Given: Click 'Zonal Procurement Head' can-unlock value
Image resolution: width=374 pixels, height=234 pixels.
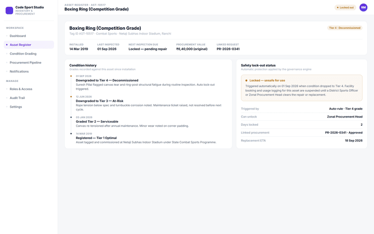Looking at the screenshot, I should (x=345, y=117).
